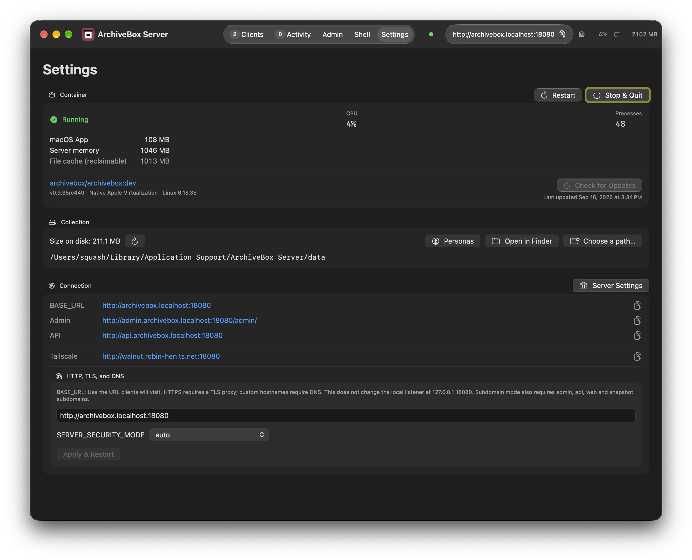Click the Size on disk: 211.1 MB text
Viewport: 692px width, 560px height.
pos(85,241)
